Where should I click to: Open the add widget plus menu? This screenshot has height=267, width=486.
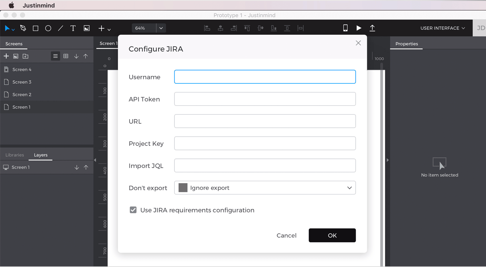tap(104, 28)
